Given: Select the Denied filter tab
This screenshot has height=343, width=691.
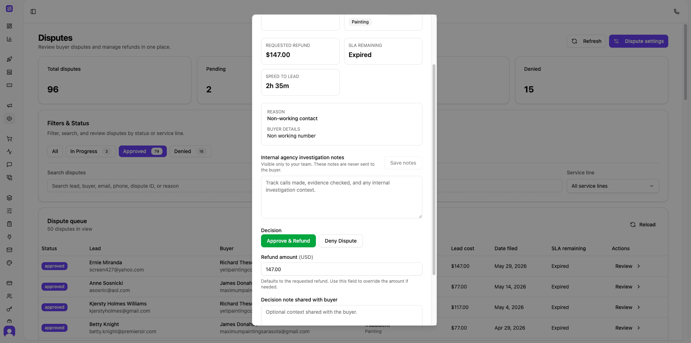Looking at the screenshot, I should [190, 151].
